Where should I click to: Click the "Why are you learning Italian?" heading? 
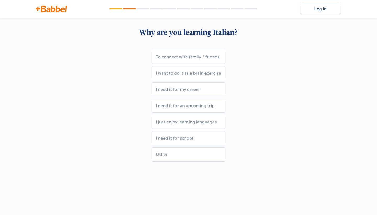[188, 33]
